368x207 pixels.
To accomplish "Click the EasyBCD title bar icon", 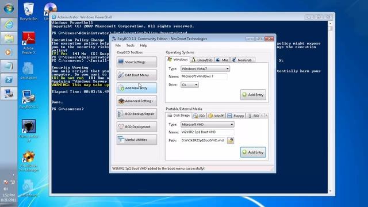I will point(114,39).
